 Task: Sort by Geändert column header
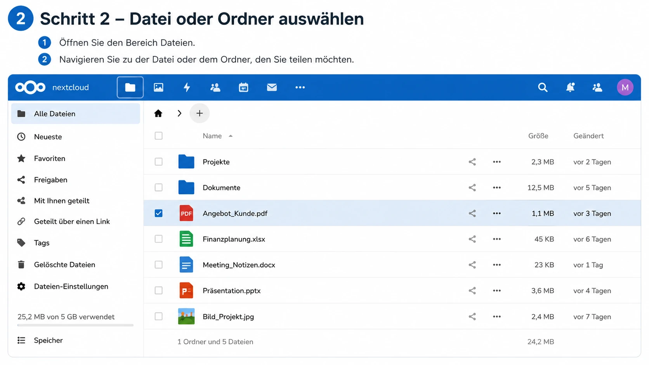pyautogui.click(x=588, y=136)
